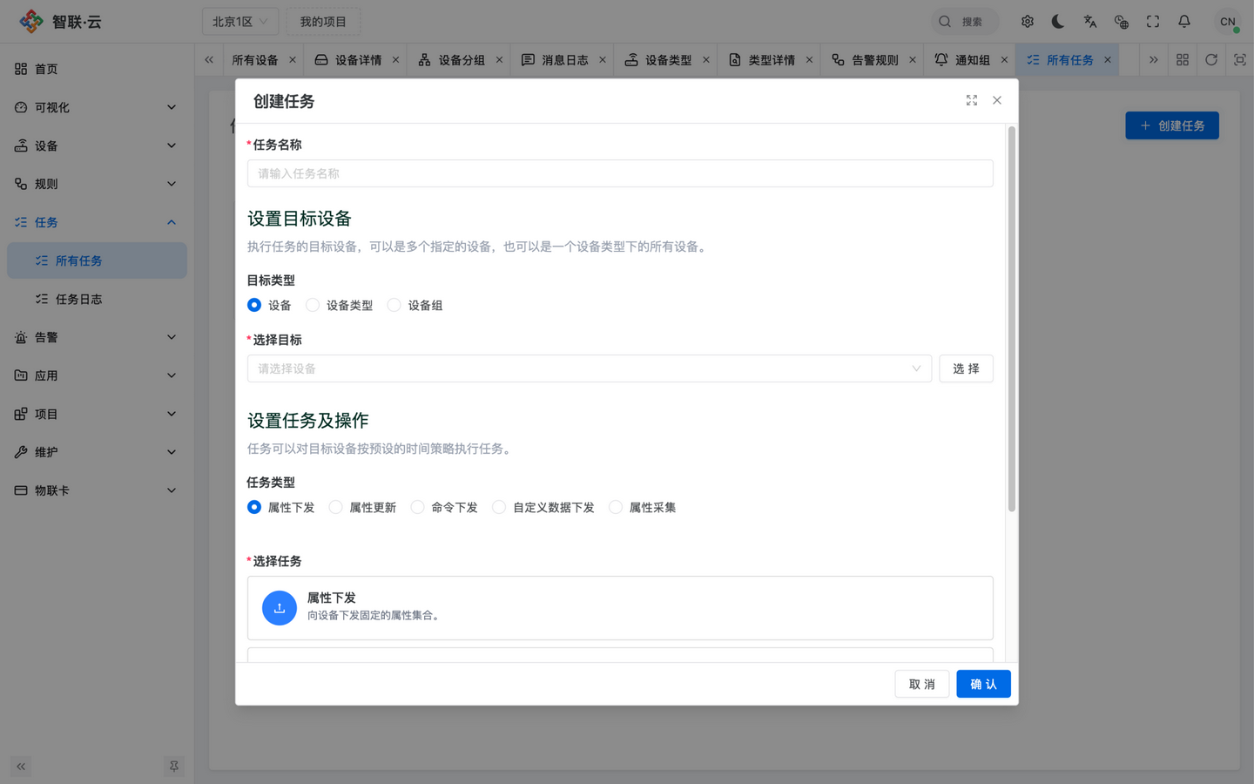Screen dimensions: 1254x784
Task: Expand 规则 sidebar menu
Action: click(x=97, y=184)
